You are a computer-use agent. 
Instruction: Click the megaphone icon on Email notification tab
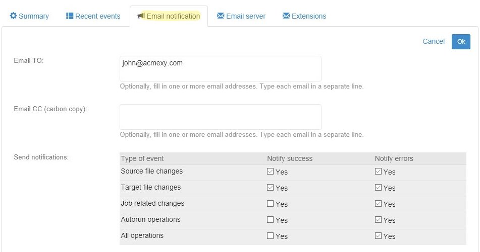[x=141, y=16]
